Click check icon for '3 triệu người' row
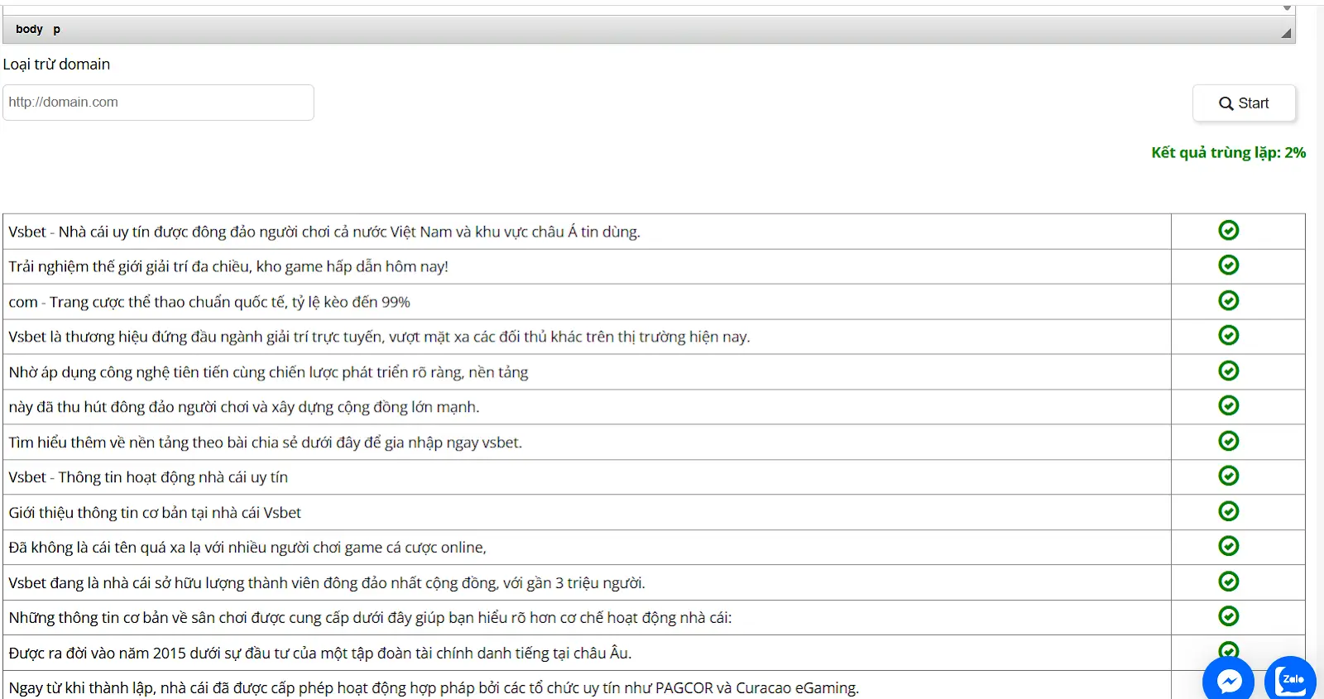 point(1228,582)
